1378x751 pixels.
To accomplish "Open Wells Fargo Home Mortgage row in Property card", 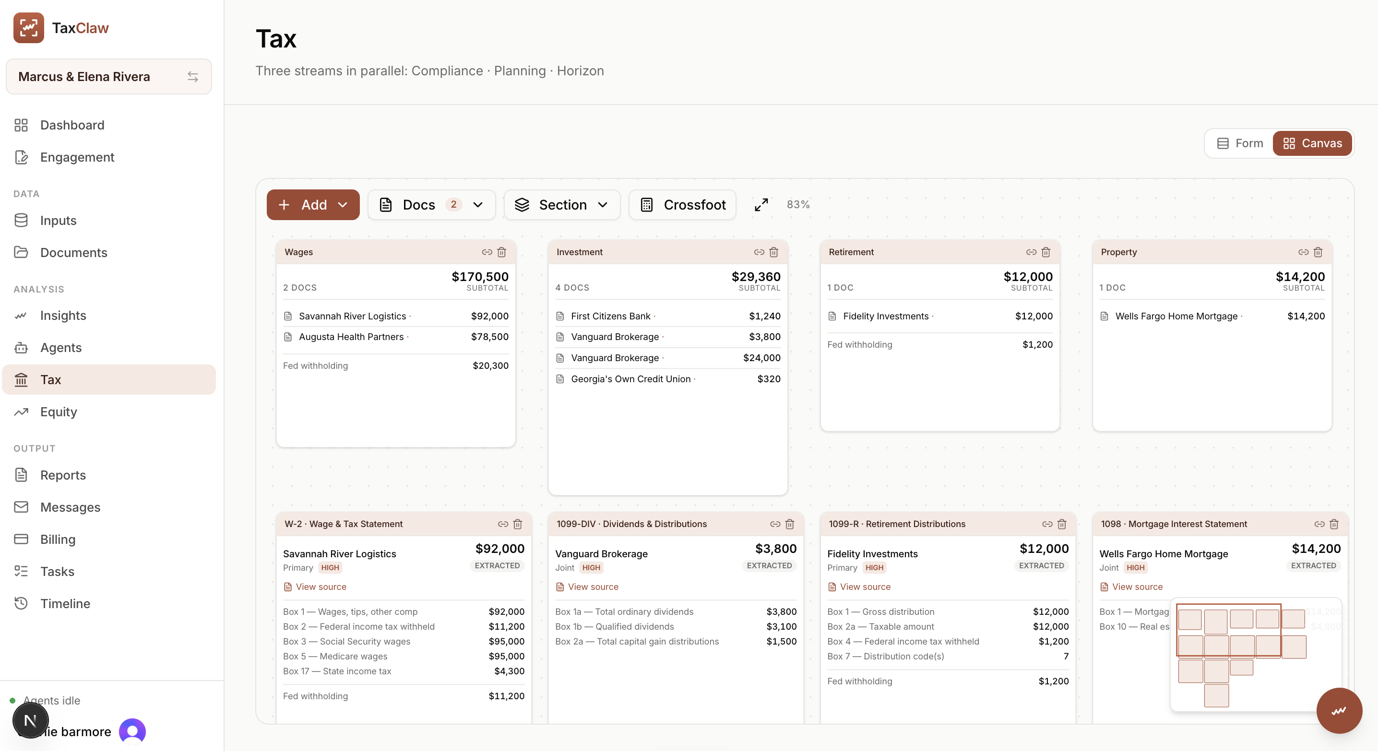I will (1212, 316).
